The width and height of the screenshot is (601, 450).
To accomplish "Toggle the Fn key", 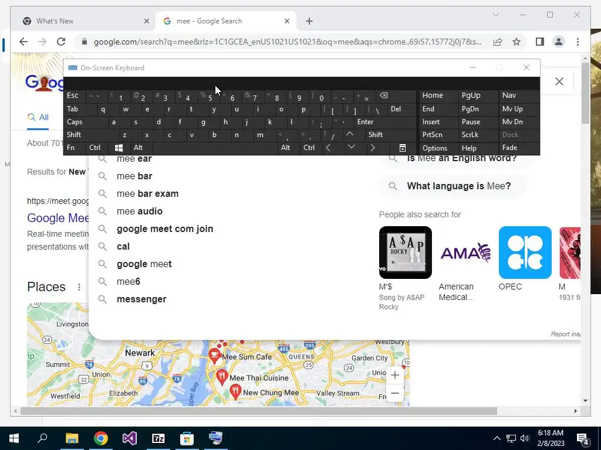I will (75, 148).
